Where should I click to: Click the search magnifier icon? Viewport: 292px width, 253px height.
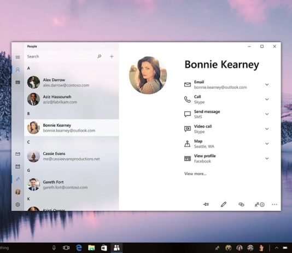pos(100,56)
